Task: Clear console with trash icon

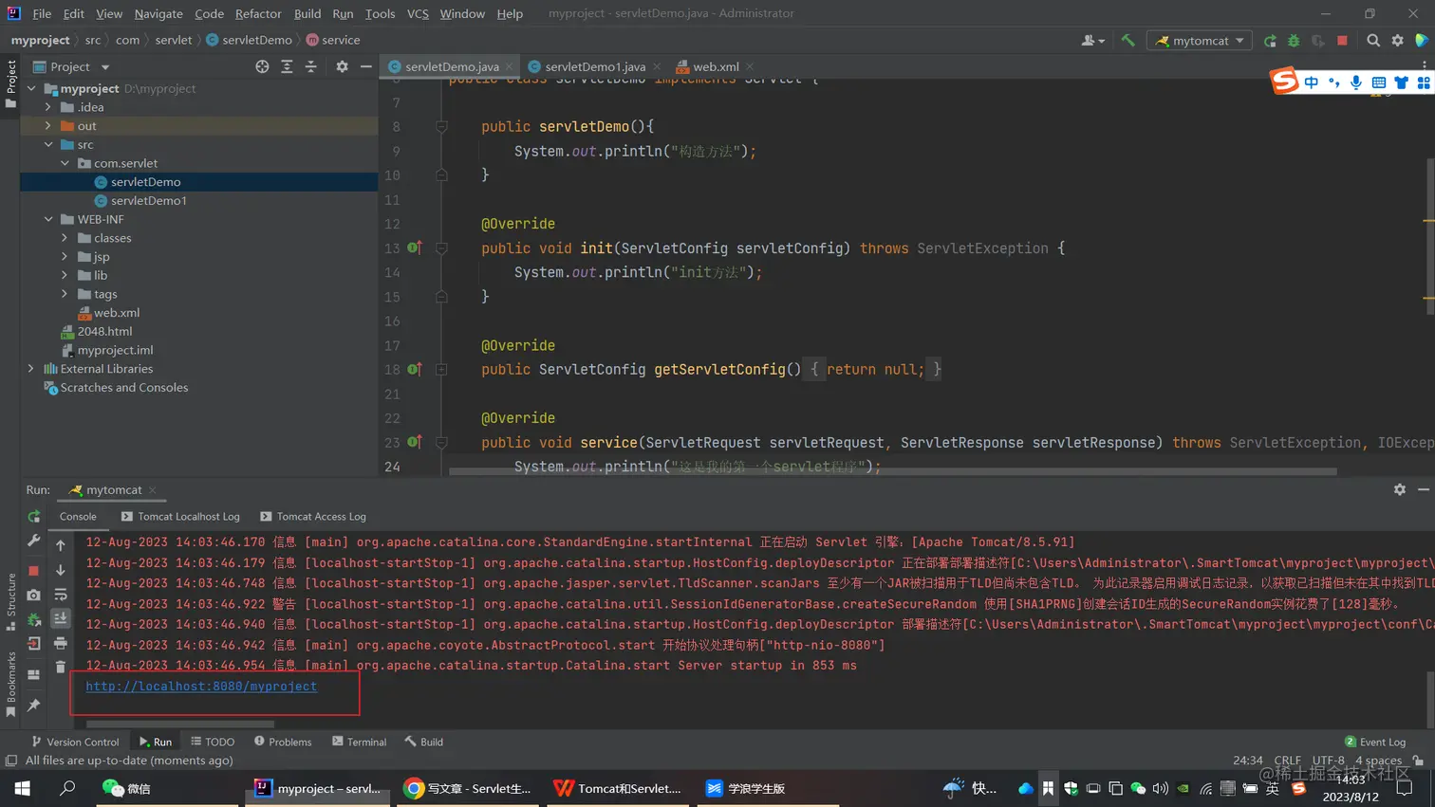Action: click(61, 667)
